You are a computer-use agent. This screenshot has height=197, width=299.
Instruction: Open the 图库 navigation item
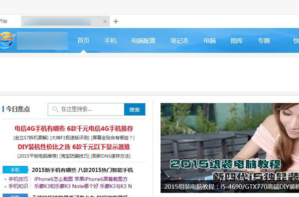click(x=237, y=41)
